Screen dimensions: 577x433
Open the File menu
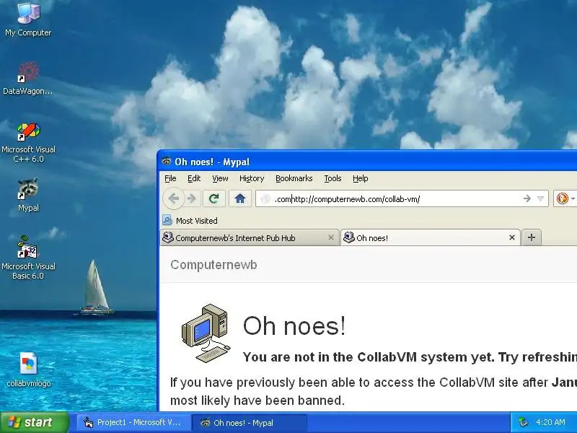coord(170,178)
